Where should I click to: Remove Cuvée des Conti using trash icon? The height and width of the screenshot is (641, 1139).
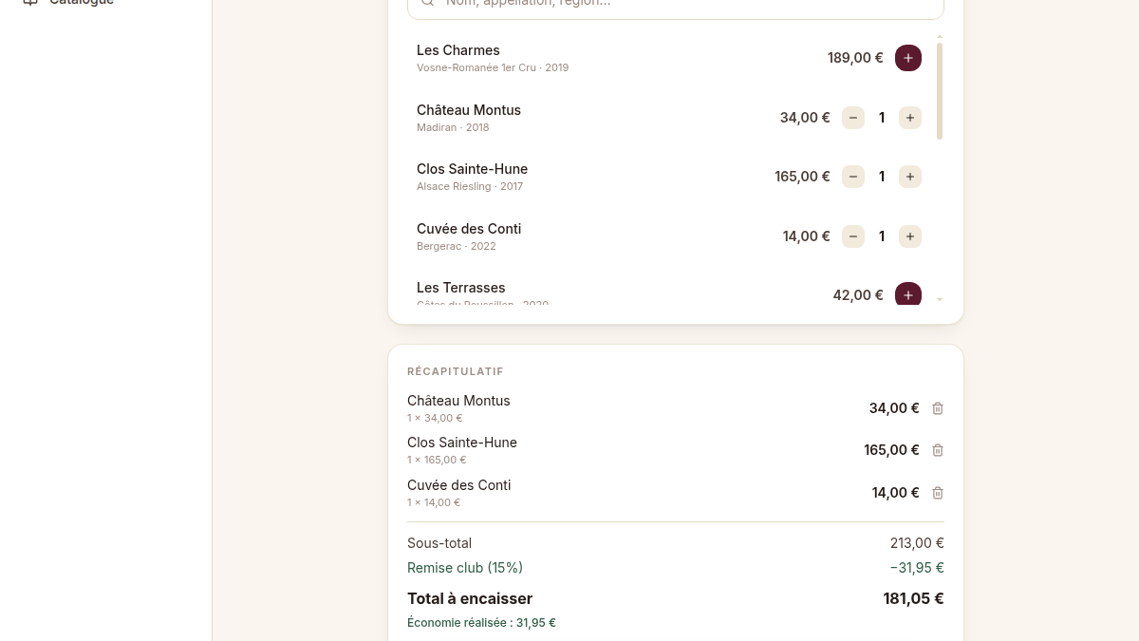click(938, 493)
